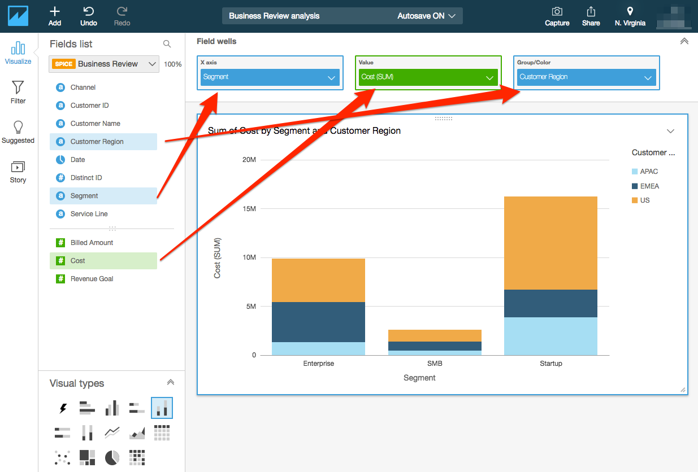This screenshot has height=472, width=698.
Task: Toggle the Autosave ON setting
Action: click(427, 15)
